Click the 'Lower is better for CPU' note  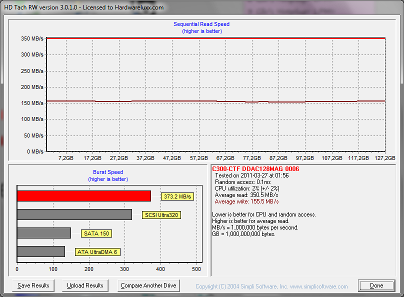click(264, 214)
